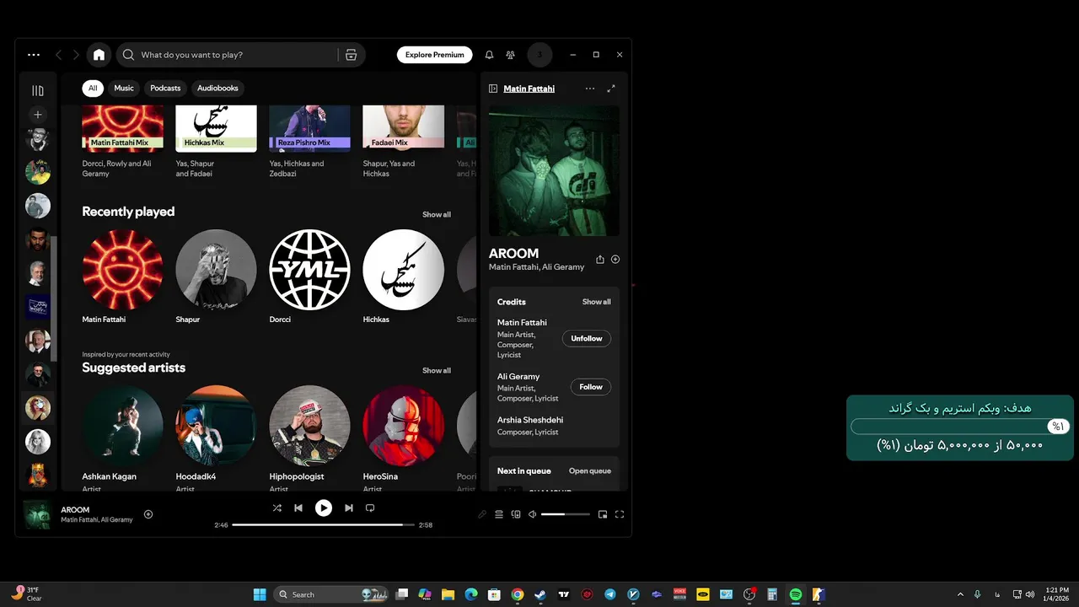
Task: Click Open queue link
Action: pos(590,471)
